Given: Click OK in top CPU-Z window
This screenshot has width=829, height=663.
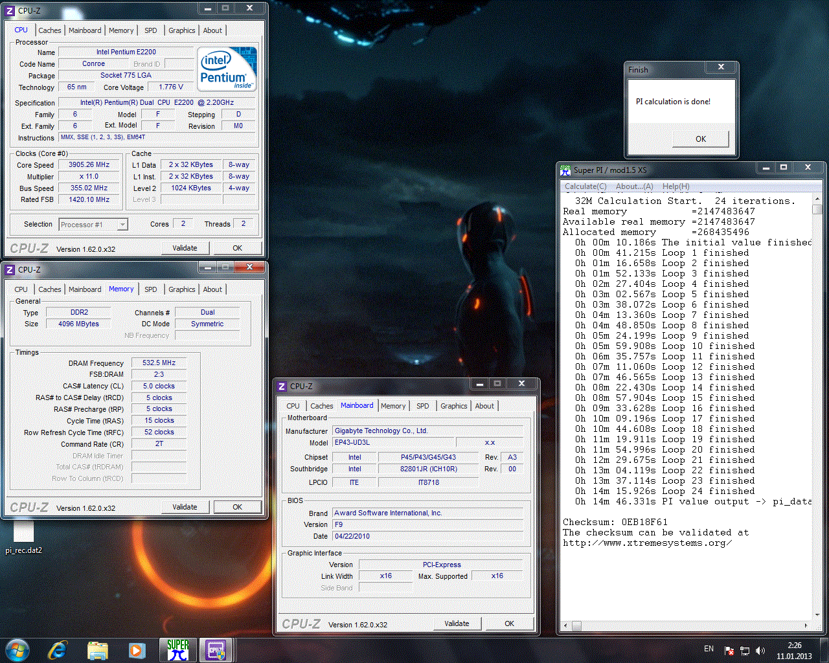Looking at the screenshot, I should (238, 248).
